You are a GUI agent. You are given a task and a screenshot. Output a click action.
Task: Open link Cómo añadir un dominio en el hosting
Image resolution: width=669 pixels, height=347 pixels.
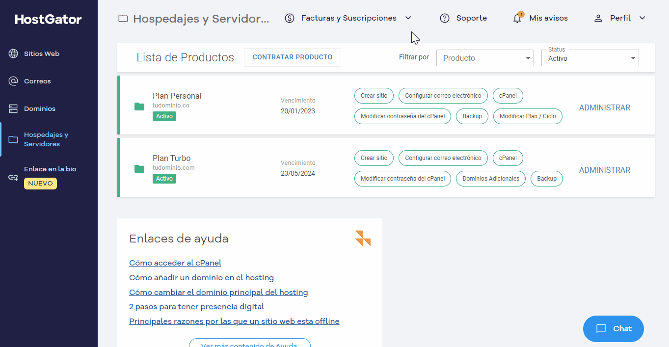tap(201, 278)
